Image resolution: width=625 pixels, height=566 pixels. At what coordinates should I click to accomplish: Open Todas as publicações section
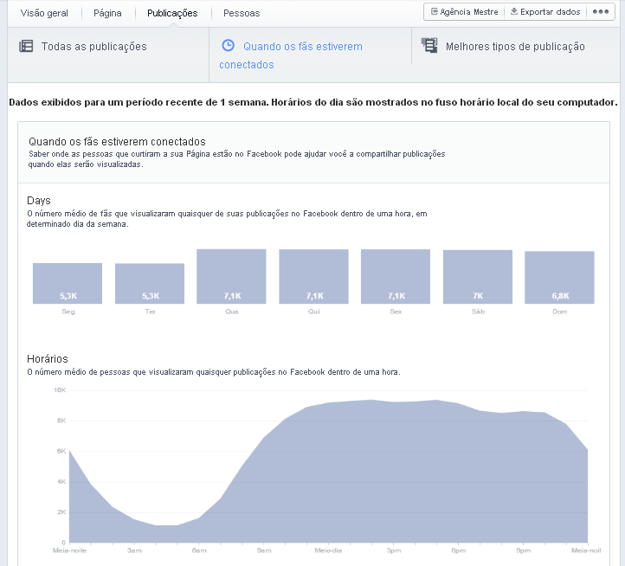[93, 47]
